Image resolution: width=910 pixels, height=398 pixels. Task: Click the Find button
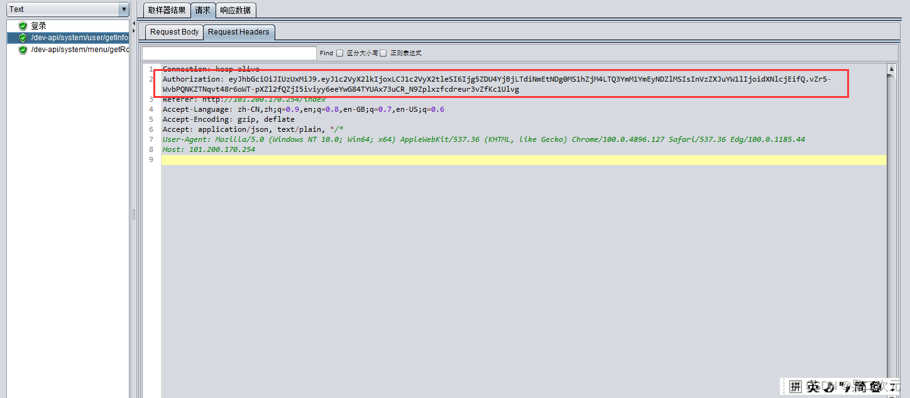326,53
